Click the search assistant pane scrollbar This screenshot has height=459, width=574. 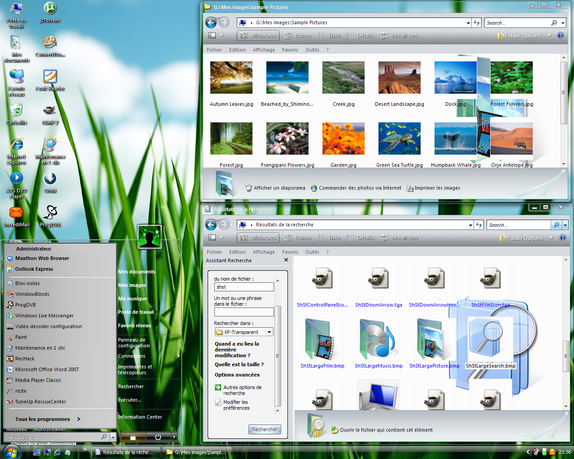click(278, 356)
